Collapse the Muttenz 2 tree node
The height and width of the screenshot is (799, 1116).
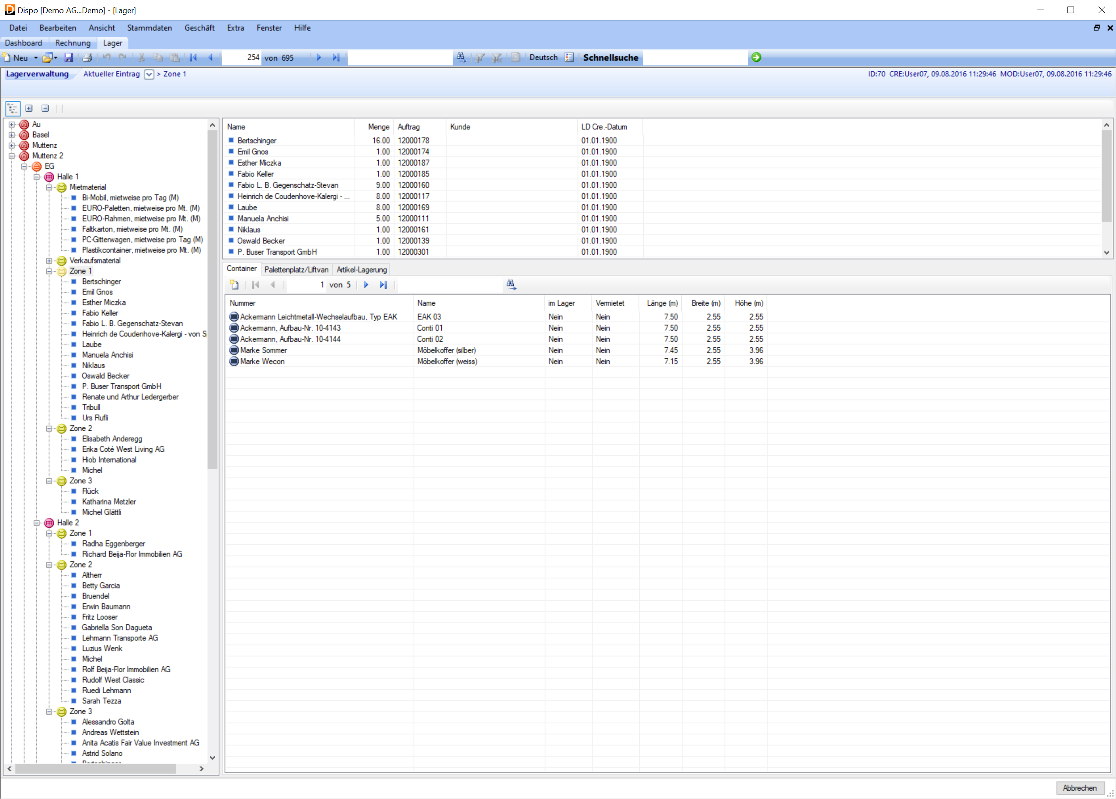(12, 156)
